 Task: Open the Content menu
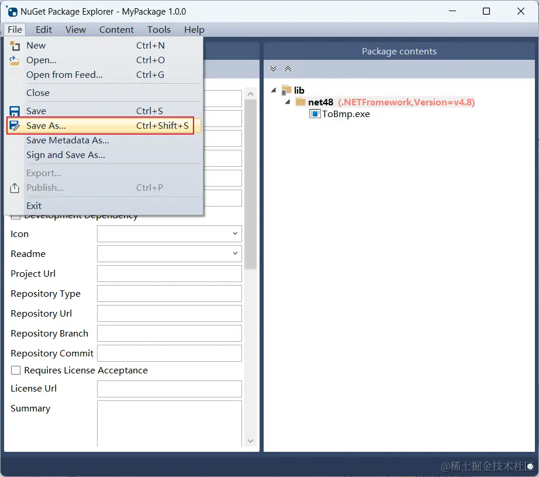[x=116, y=30]
